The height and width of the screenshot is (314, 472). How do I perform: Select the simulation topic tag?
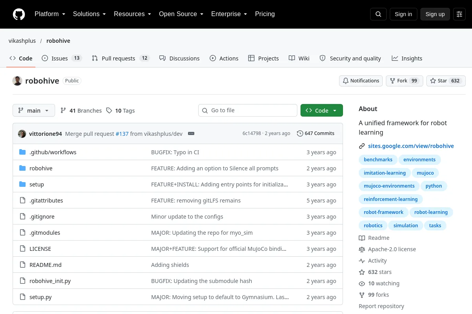coord(406,225)
